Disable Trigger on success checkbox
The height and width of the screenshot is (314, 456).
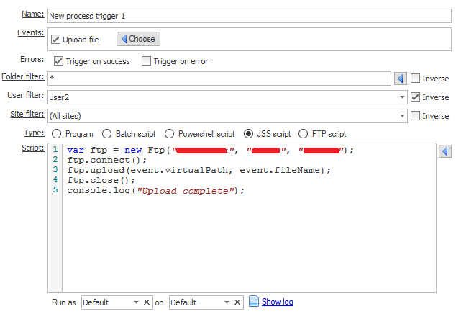[59, 61]
